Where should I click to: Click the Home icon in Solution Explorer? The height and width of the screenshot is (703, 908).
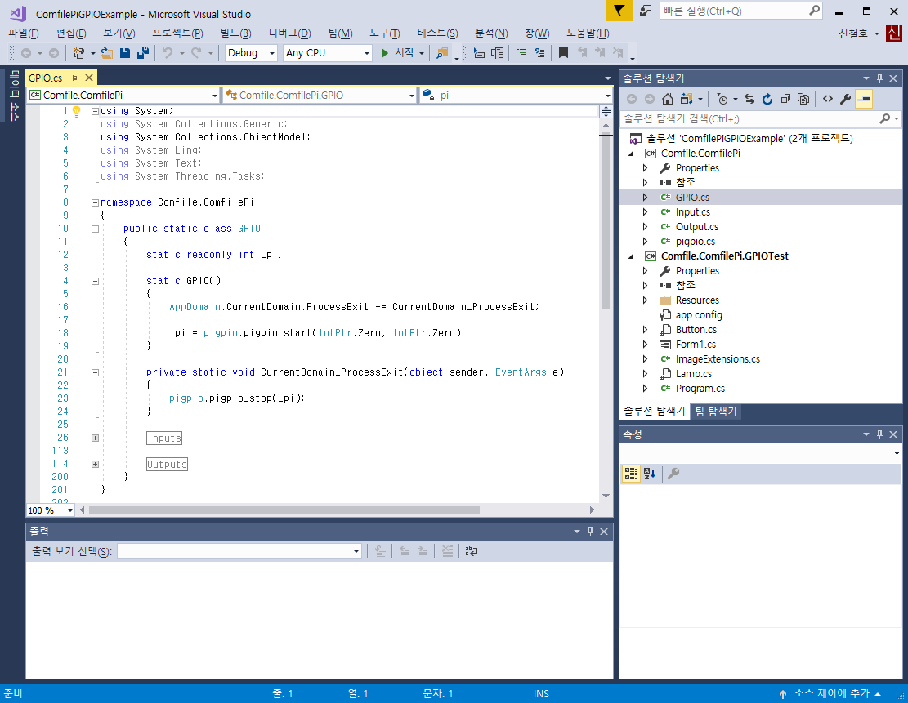[x=668, y=99]
